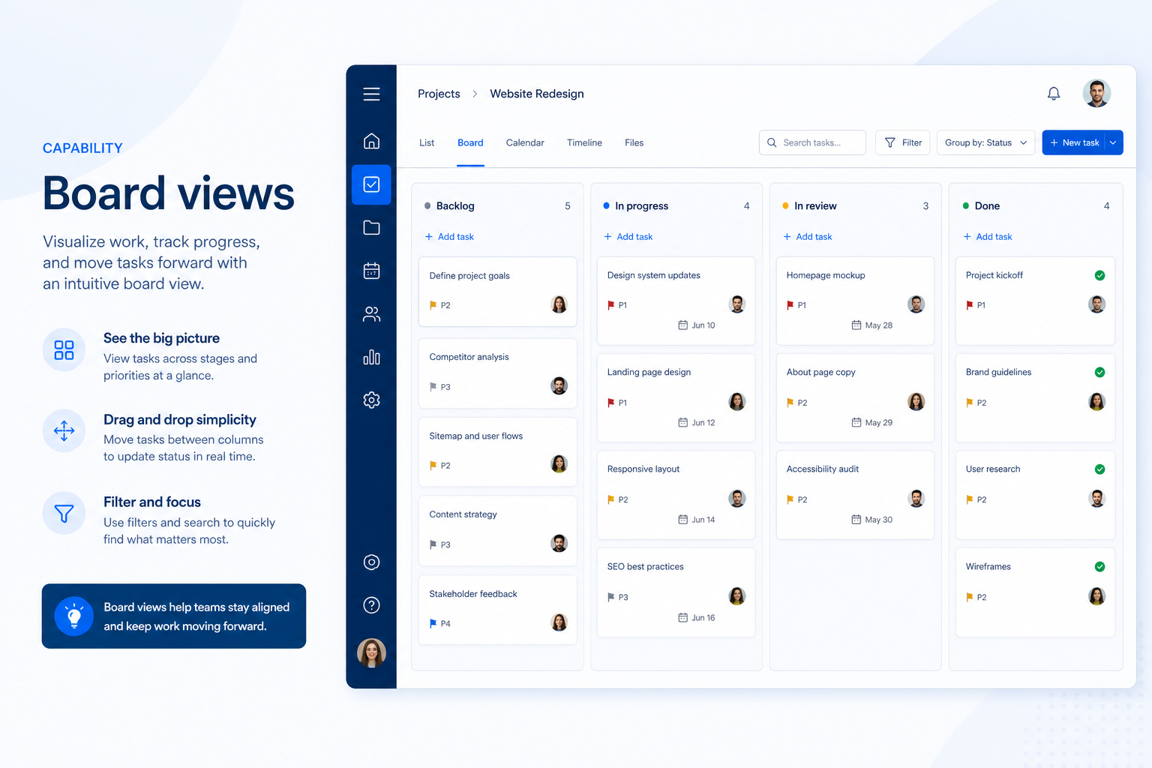Toggle the done check on Brand guidelines
Image resolution: width=1152 pixels, height=768 pixels.
[x=1099, y=372]
